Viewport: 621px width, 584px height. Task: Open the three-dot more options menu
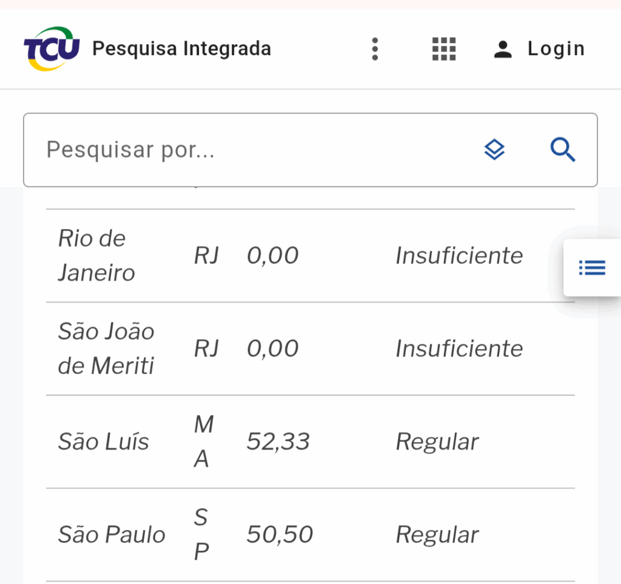coord(375,48)
